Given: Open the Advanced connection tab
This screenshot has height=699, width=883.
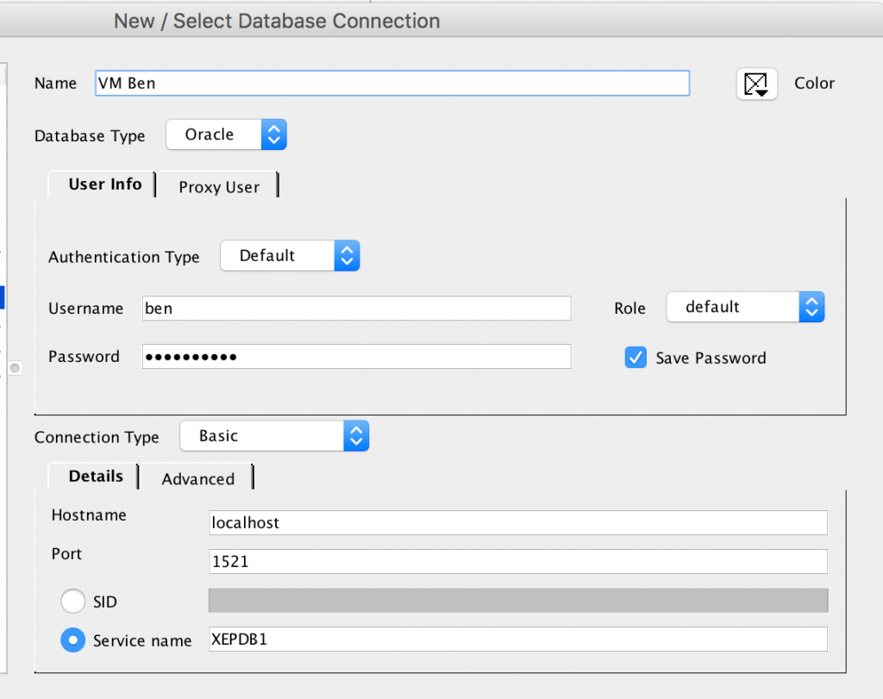Looking at the screenshot, I should [x=197, y=479].
